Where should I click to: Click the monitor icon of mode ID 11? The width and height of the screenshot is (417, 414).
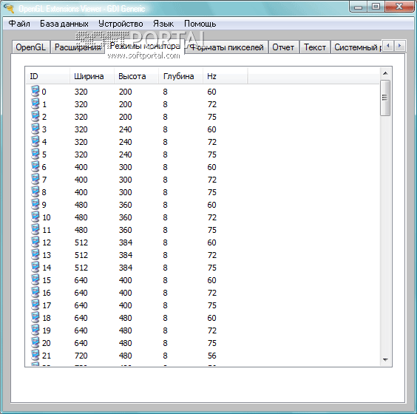point(35,229)
